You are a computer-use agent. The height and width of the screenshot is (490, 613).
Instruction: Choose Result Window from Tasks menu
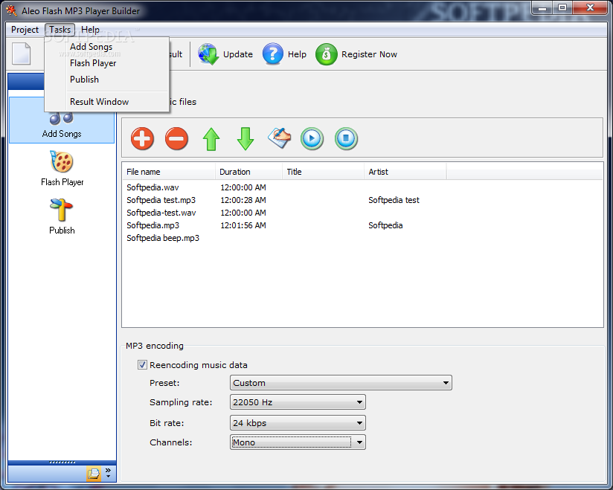point(99,102)
